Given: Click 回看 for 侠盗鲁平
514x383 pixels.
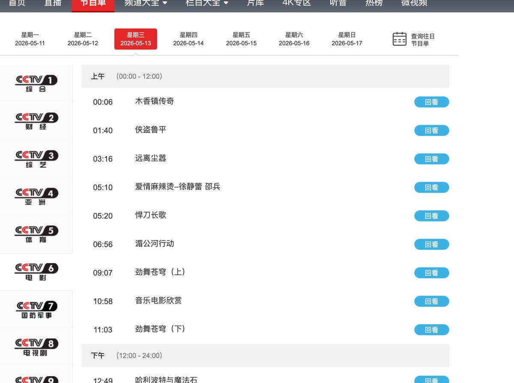Looking at the screenshot, I should click(x=431, y=130).
